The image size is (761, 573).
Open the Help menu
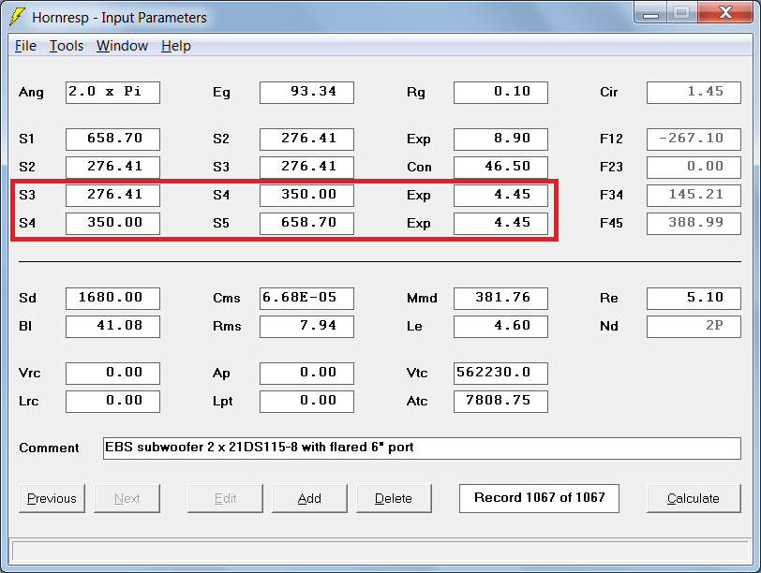click(x=176, y=46)
